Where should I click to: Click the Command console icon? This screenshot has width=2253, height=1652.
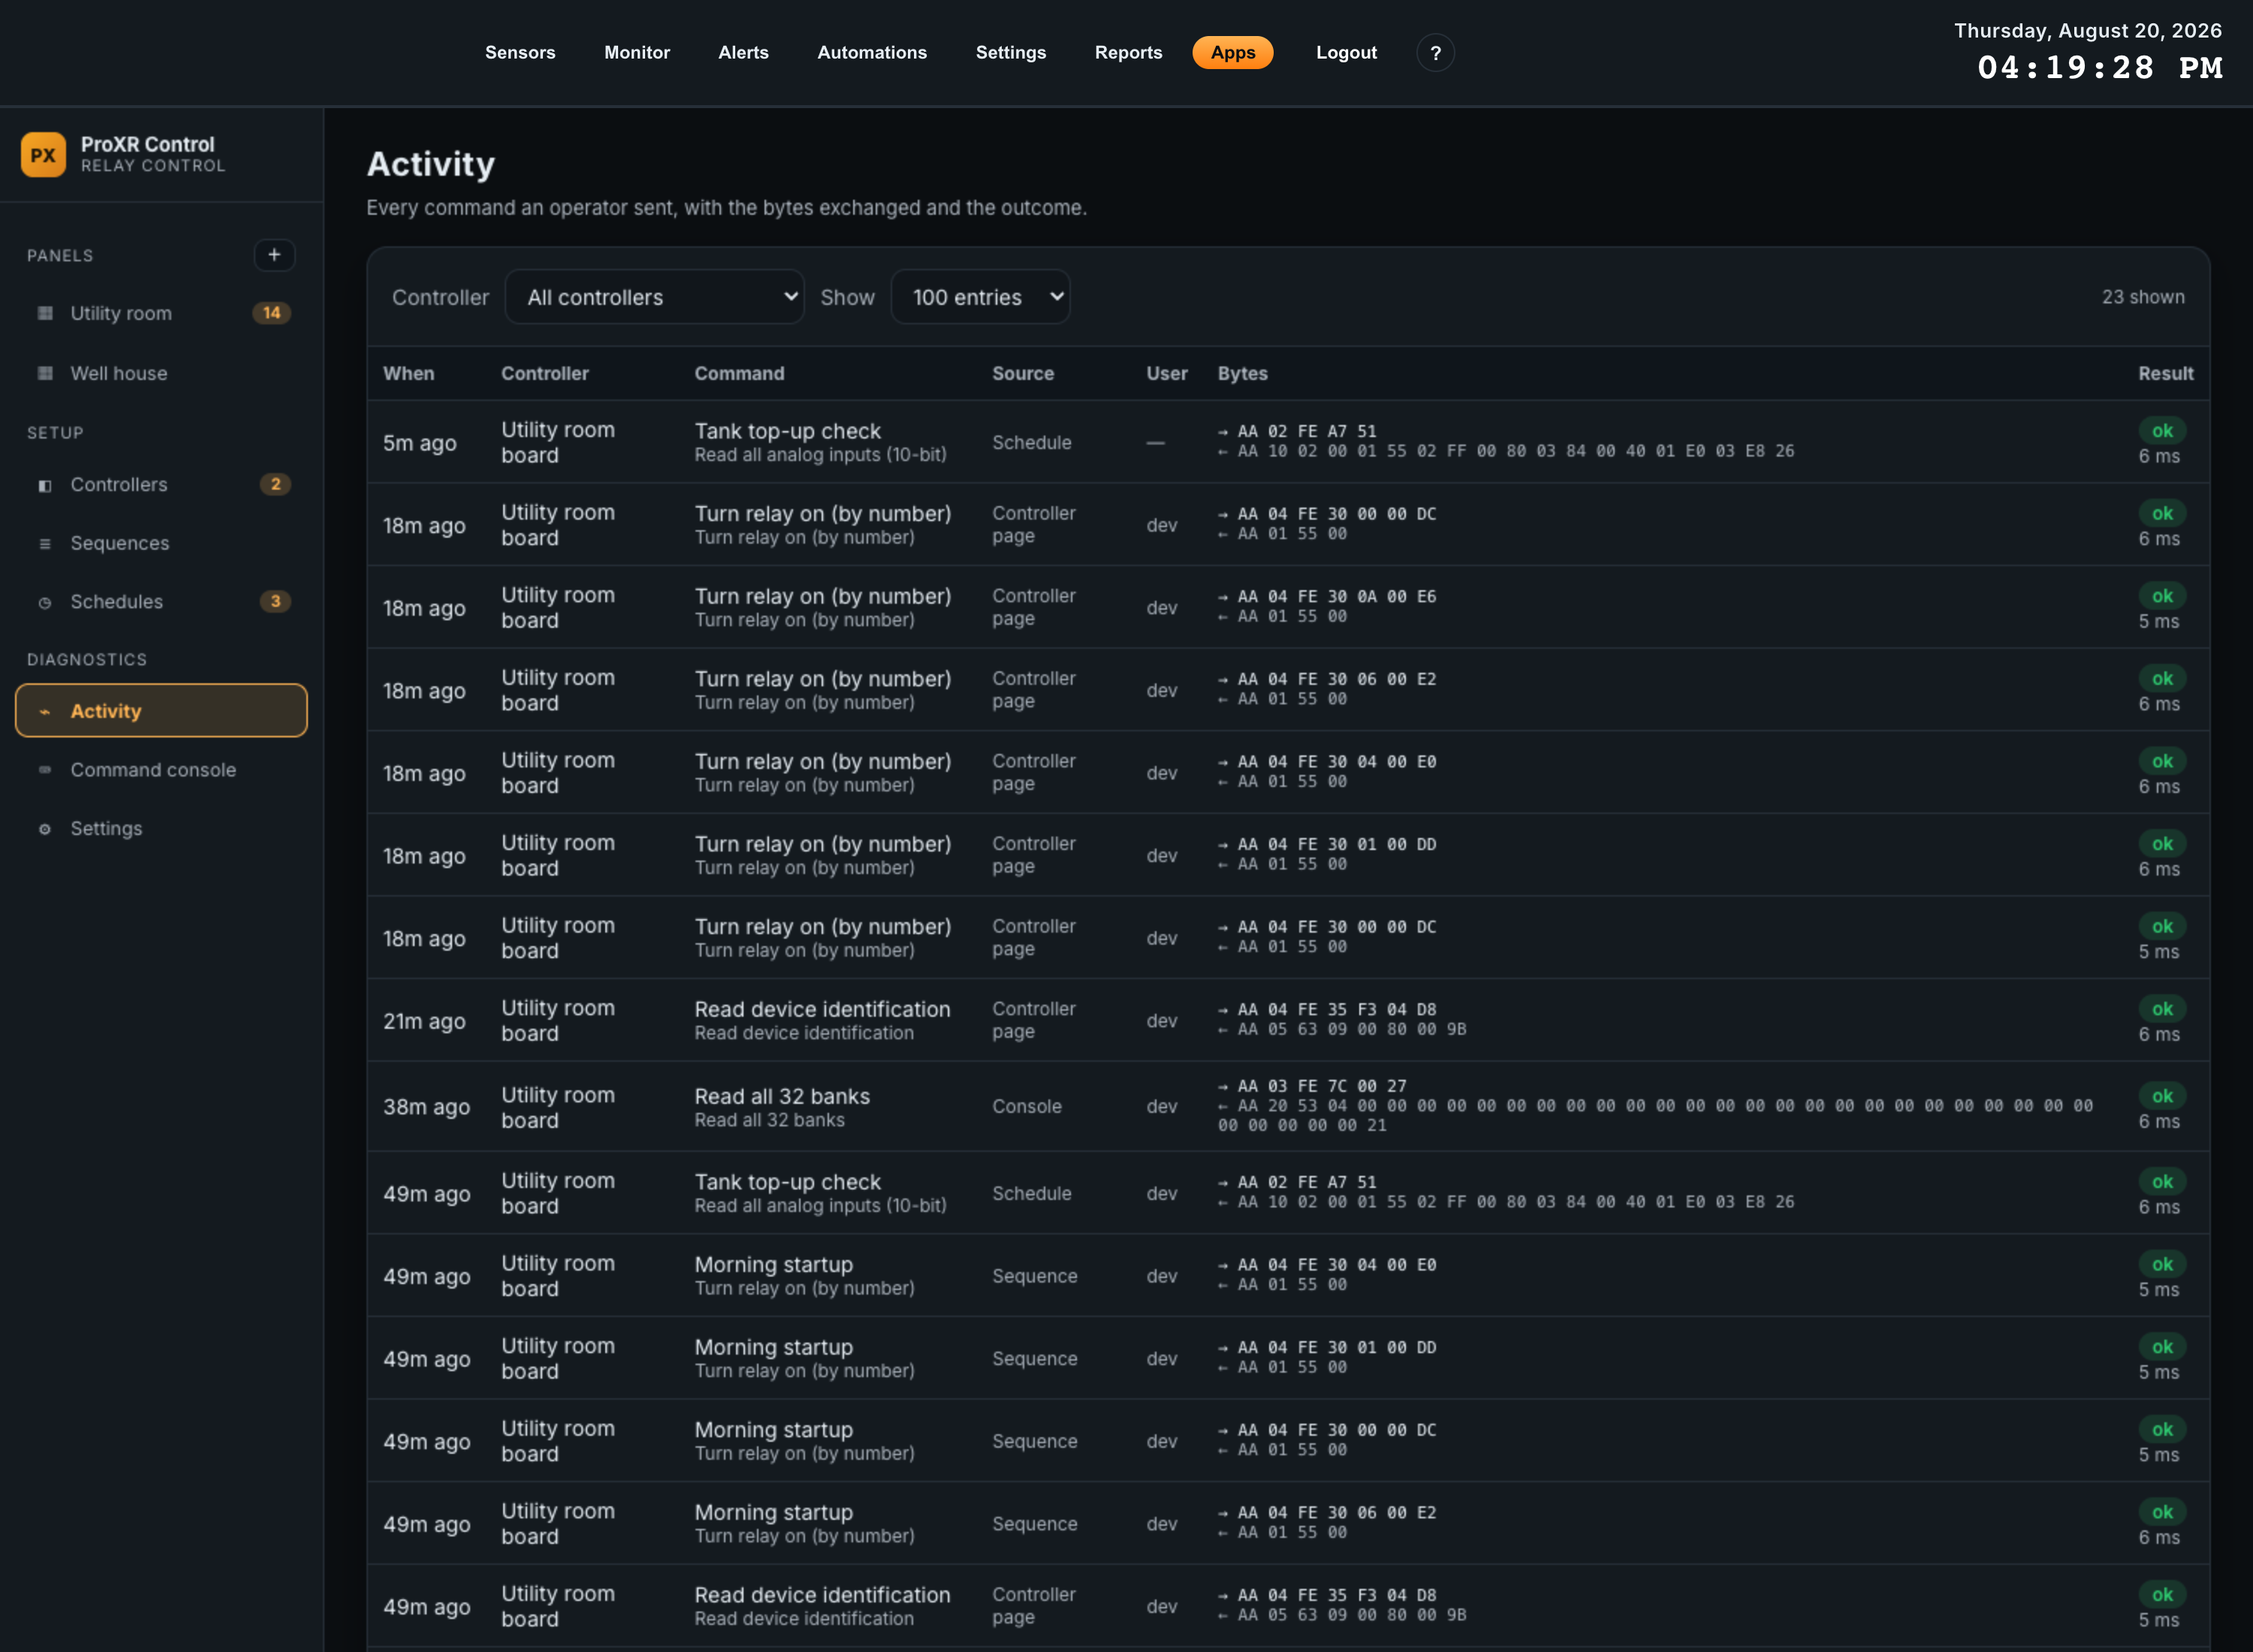45,770
